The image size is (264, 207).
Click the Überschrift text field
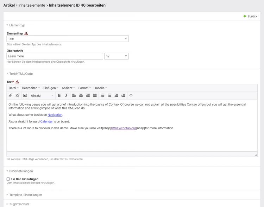[x=55, y=56]
